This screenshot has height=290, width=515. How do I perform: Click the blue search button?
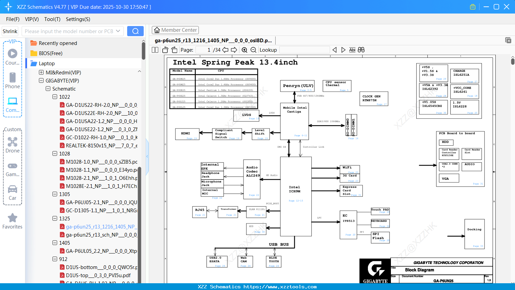tap(135, 31)
